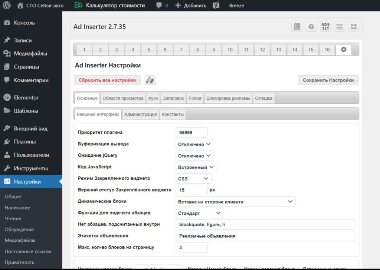The image size is (380, 270).
Task: Open Общие settings submenu link
Action: pos(13,196)
